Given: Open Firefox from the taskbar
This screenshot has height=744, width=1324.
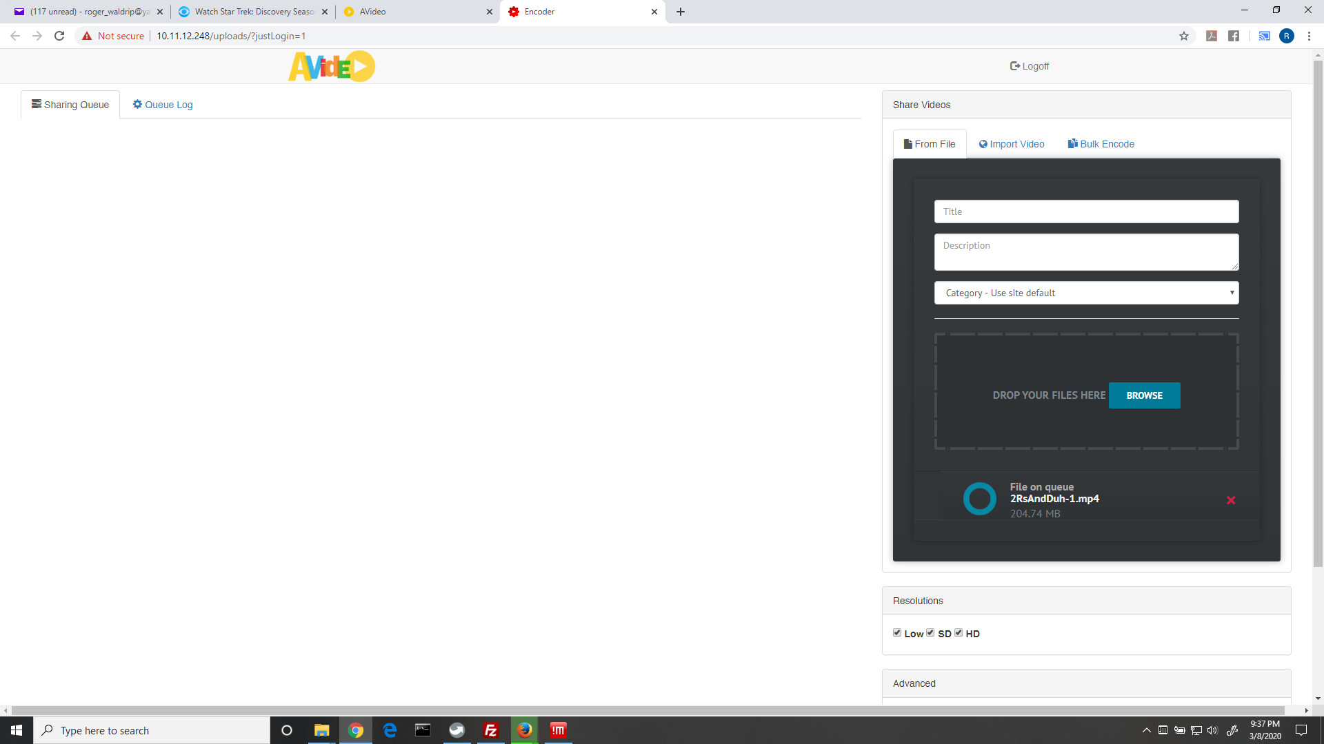Looking at the screenshot, I should [x=525, y=730].
